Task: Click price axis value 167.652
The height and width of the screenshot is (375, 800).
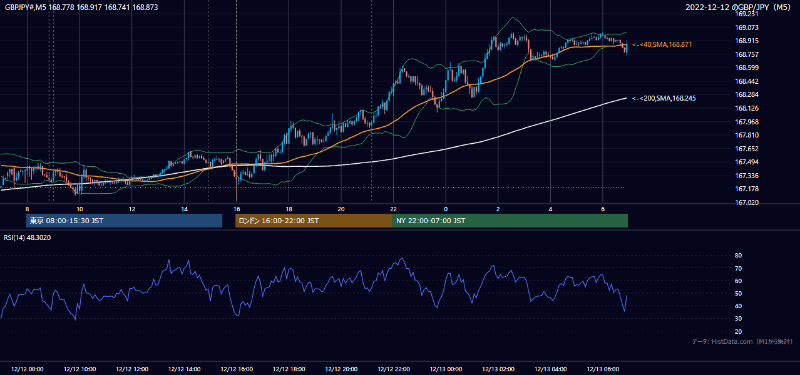Action: point(746,149)
